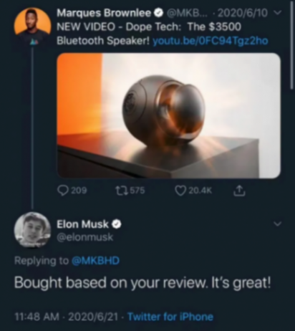Screen dimensions: 295x331
Task: Open the chevron menu on Elon Musk's reply
Action: click(277, 224)
